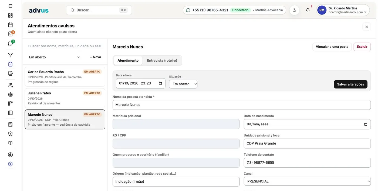Screen dimensions: 378x191
Task: Open the dollar finance icon
Action: tap(10, 155)
